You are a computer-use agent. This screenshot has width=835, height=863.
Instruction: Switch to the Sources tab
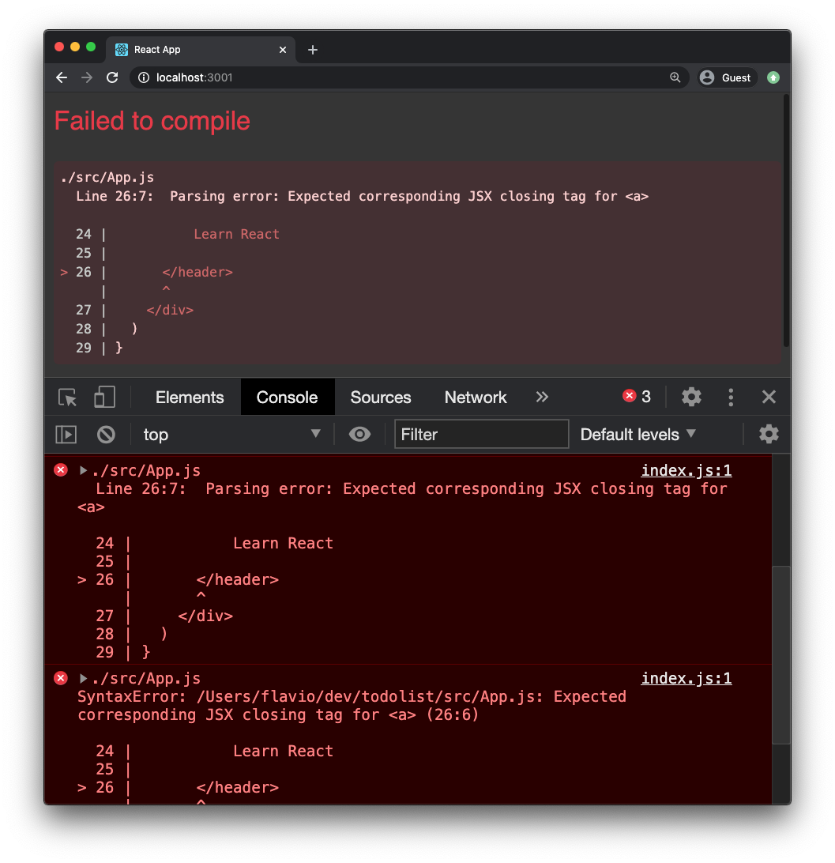380,397
